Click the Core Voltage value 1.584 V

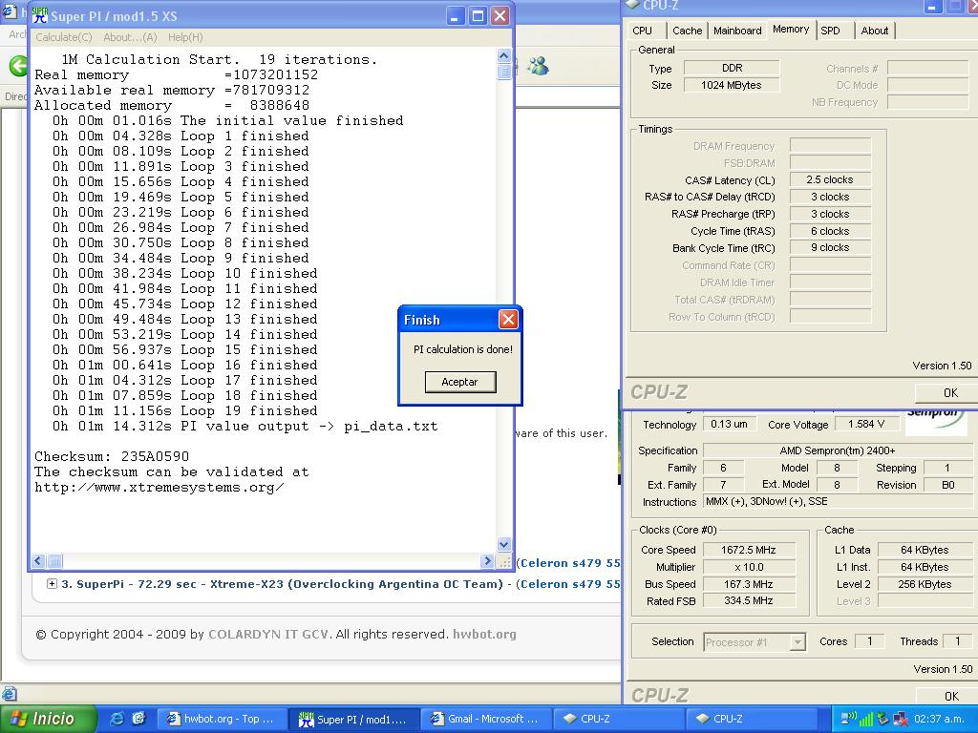866,424
